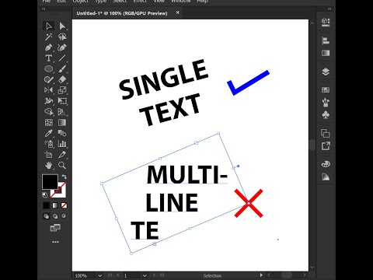Viewport: 373px width, 280px height.
Task: Select the Direct Selection tool
Action: click(62, 26)
